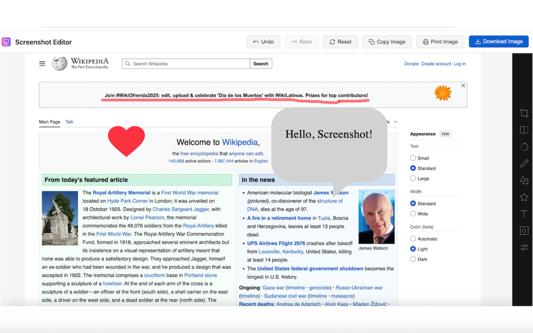Select the Light color radio
Viewport: 533px width, 333px height.
[x=413, y=249]
